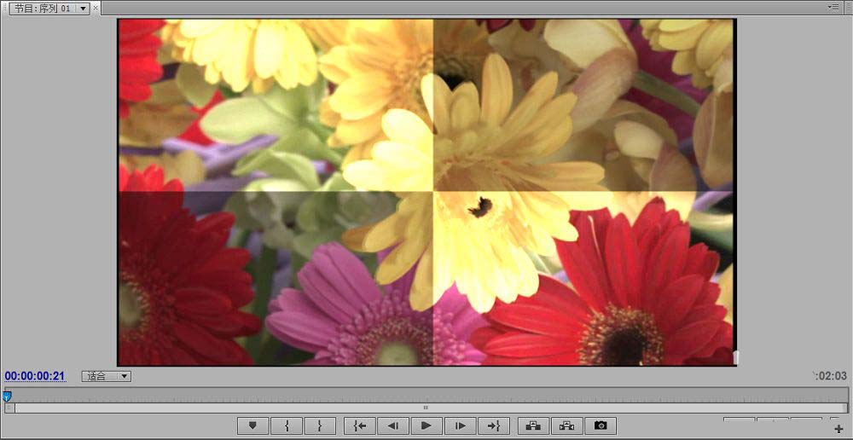This screenshot has width=853, height=440.
Task: Open the 适合 zoom level dropdown
Action: pyautogui.click(x=107, y=376)
